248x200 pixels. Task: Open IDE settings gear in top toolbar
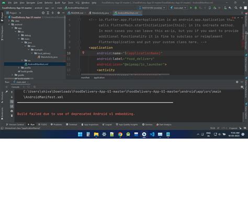pyautogui.click(x=241, y=8)
